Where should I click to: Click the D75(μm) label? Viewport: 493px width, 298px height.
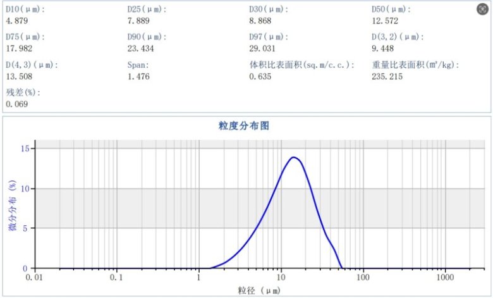pyautogui.click(x=25, y=37)
